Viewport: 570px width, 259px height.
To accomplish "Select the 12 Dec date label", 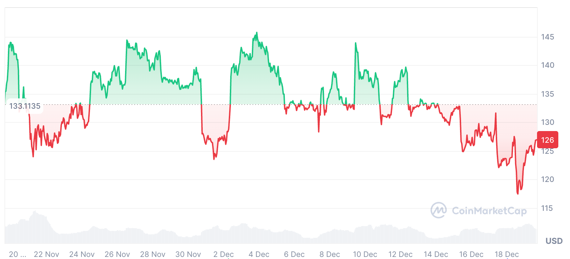I will [x=400, y=254].
